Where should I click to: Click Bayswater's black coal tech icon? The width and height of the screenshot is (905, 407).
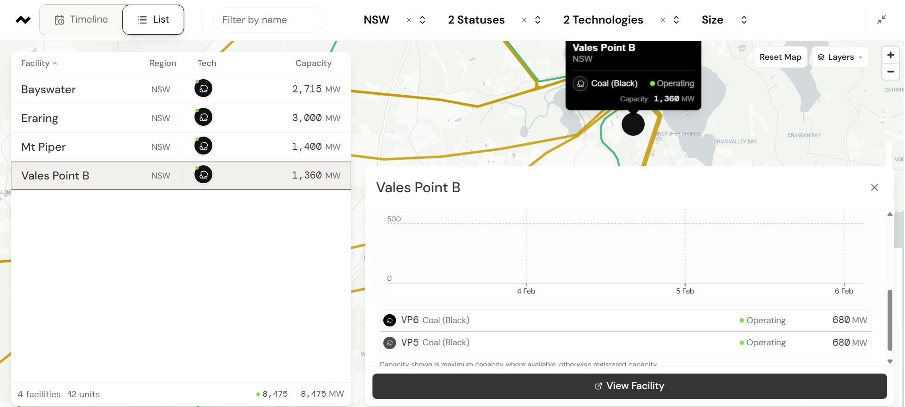pos(203,89)
